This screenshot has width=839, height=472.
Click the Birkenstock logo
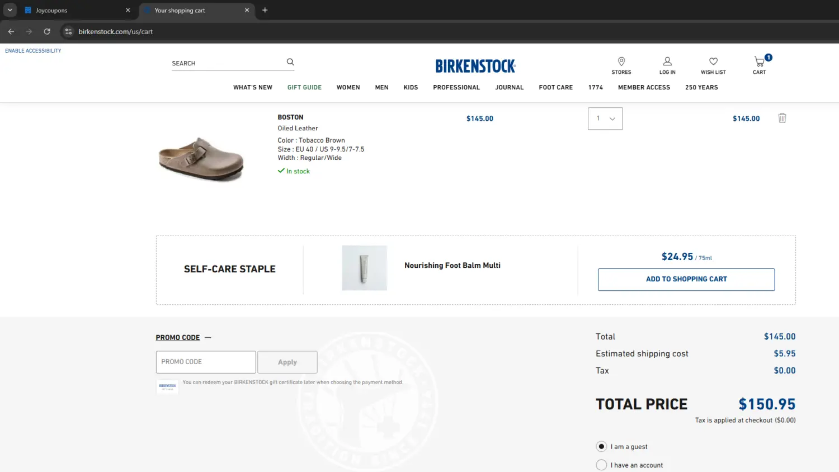475,66
